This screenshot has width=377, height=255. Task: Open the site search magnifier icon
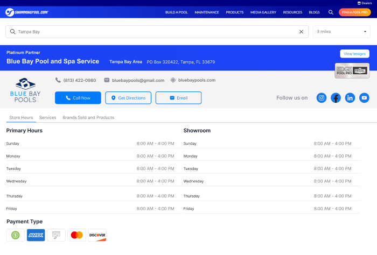331,12
